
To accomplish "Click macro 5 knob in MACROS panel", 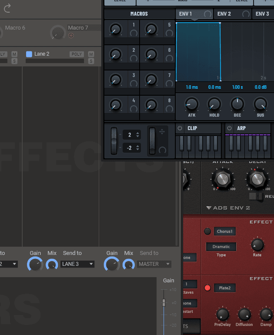I will [151, 29].
